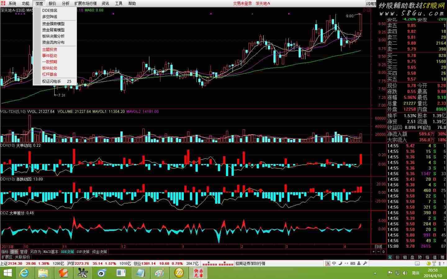This screenshot has width=447, height=279.
Task: Switch to the 细 tab in quote panel
Action: click(405, 257)
